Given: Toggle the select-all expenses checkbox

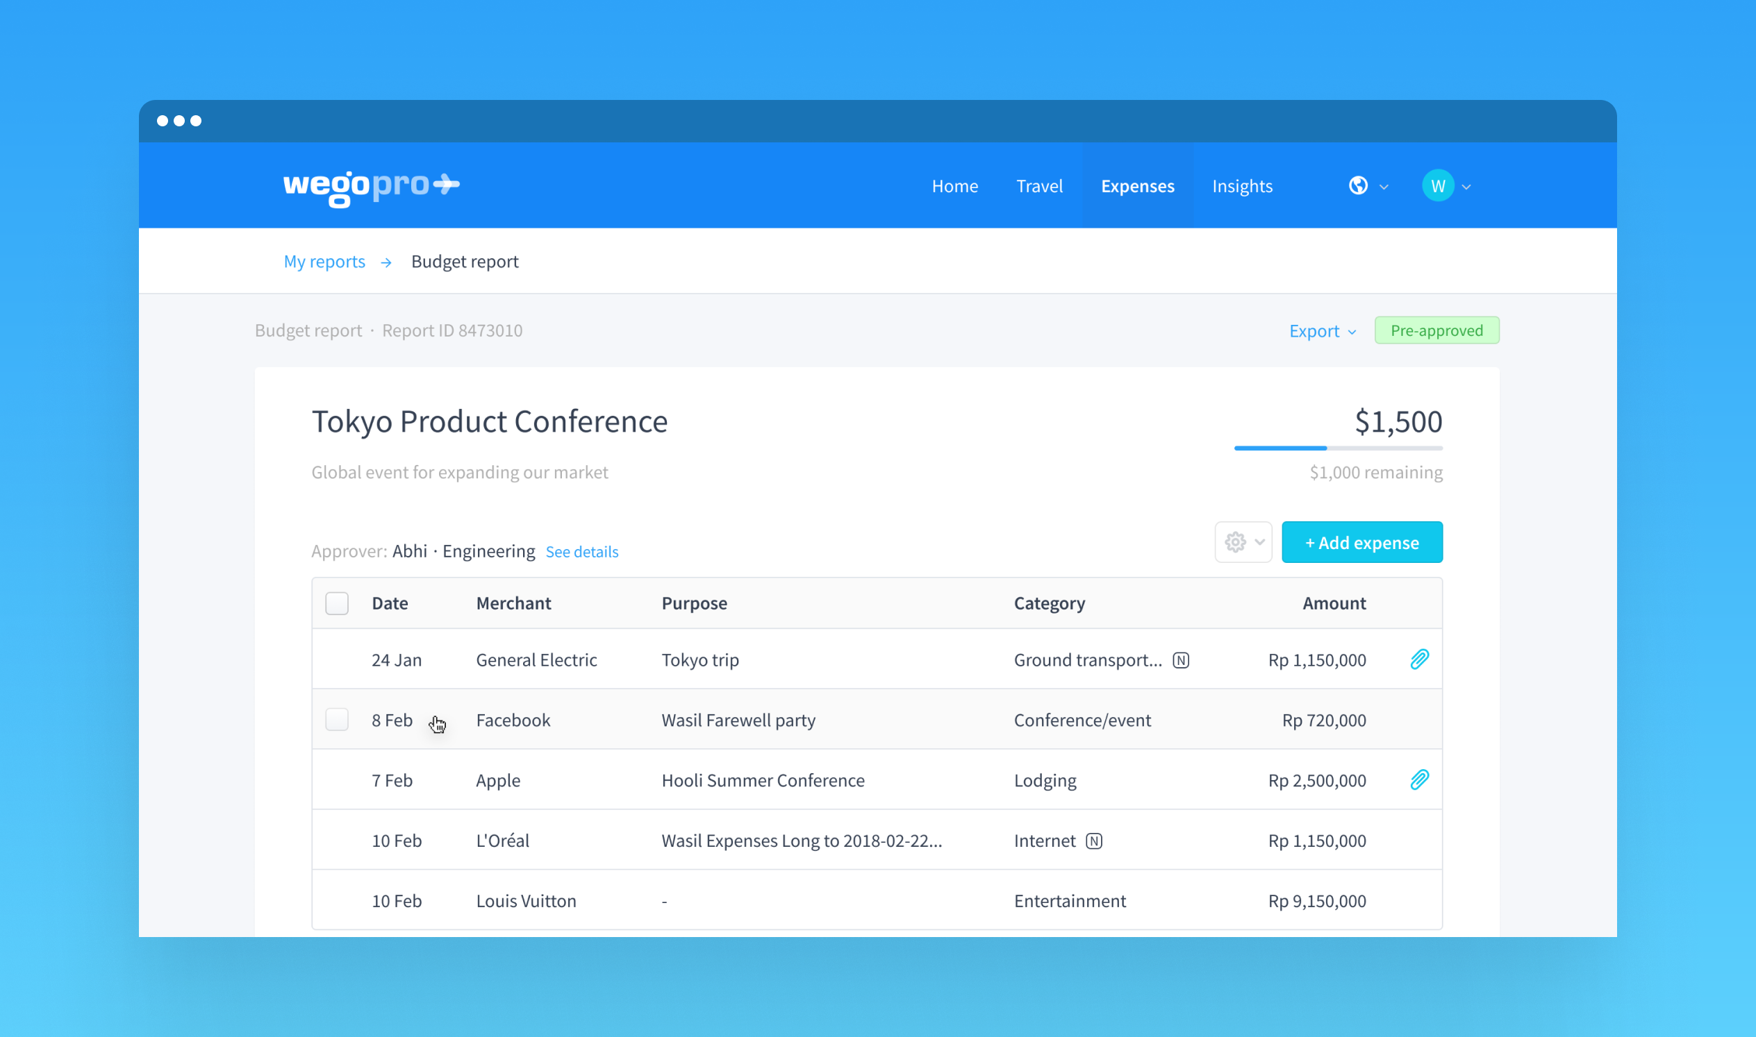Looking at the screenshot, I should coord(336,602).
